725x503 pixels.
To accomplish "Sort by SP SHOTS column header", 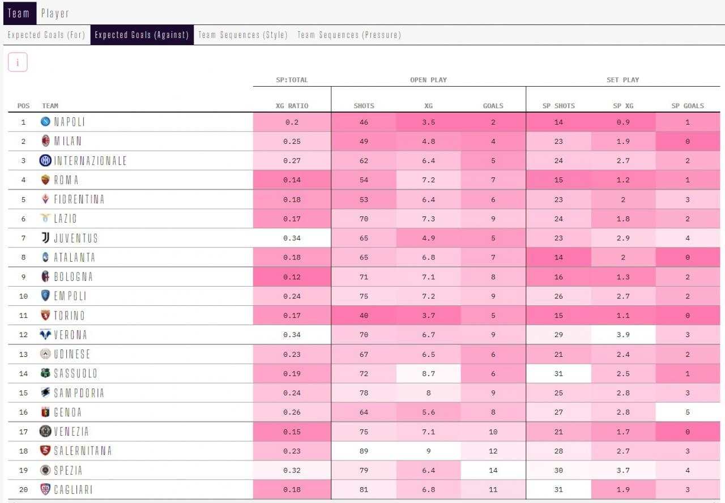I will [558, 106].
